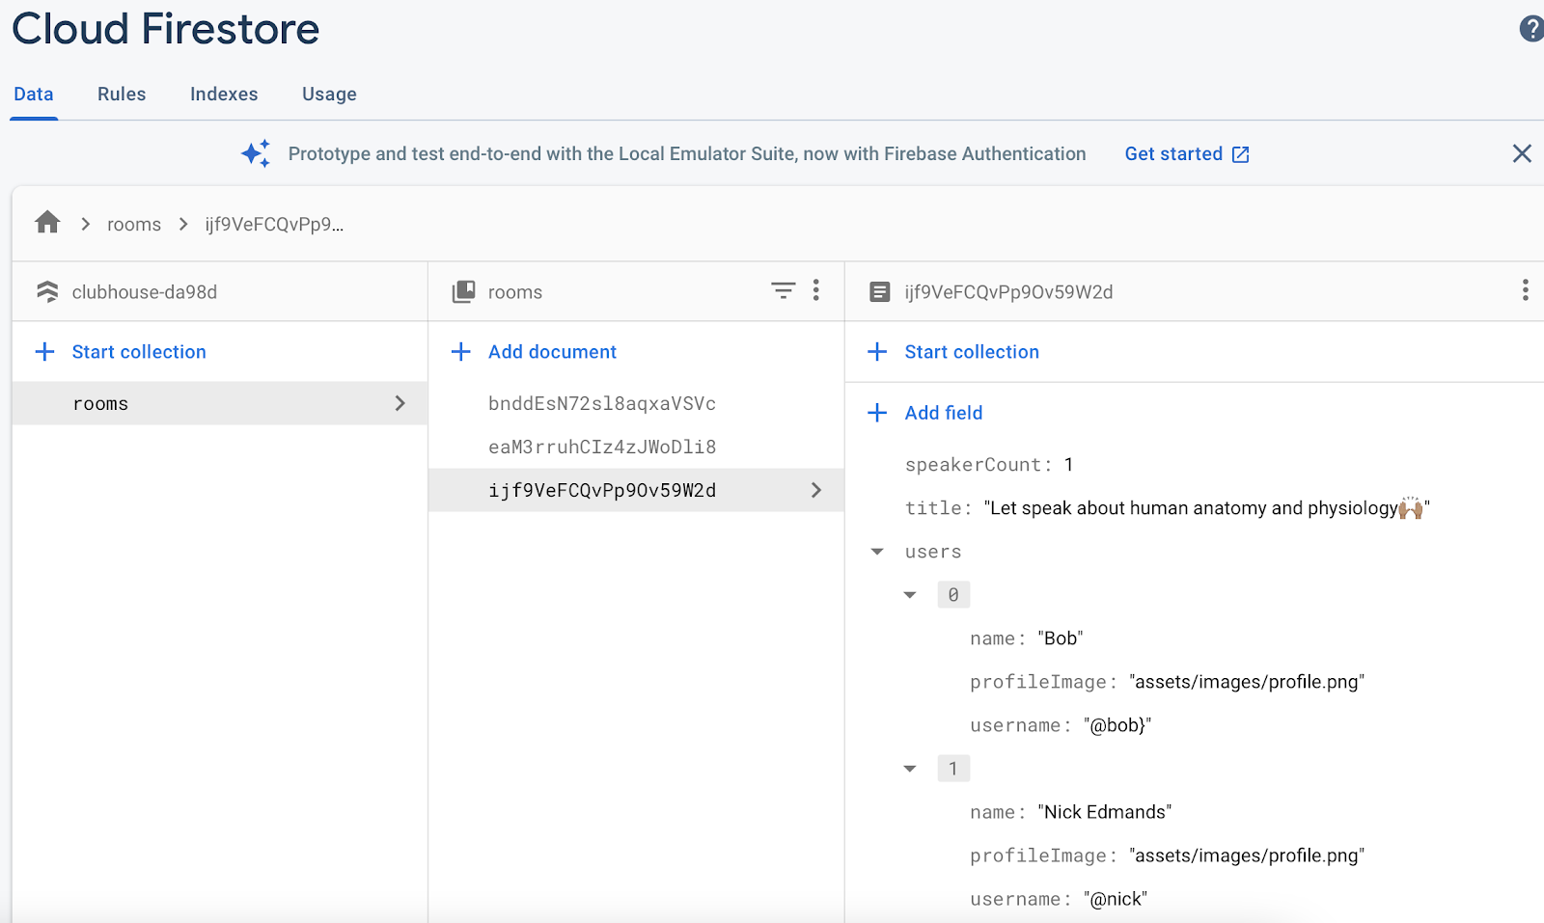Click the title field value text
Viewport: 1544px width, 923px height.
[x=1206, y=507]
